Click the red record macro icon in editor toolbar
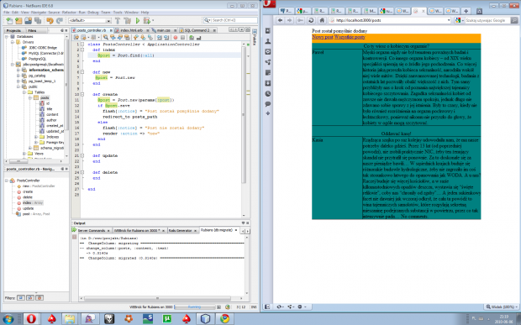Viewport: 521px width, 325px height. point(176,37)
